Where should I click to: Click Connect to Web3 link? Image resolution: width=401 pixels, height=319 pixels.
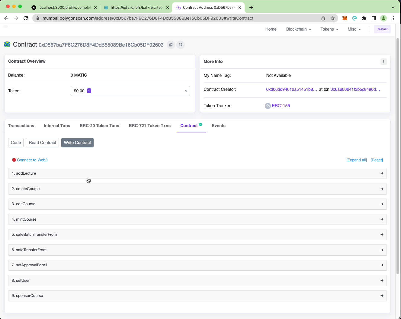tap(32, 160)
